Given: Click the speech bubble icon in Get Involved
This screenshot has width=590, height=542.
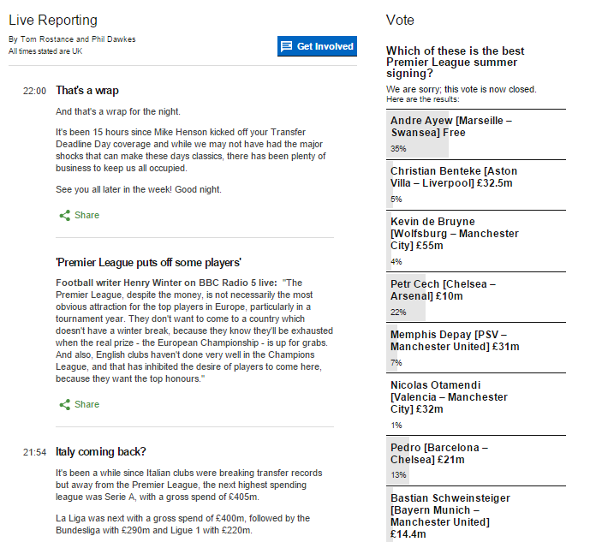Looking at the screenshot, I should point(287,46).
